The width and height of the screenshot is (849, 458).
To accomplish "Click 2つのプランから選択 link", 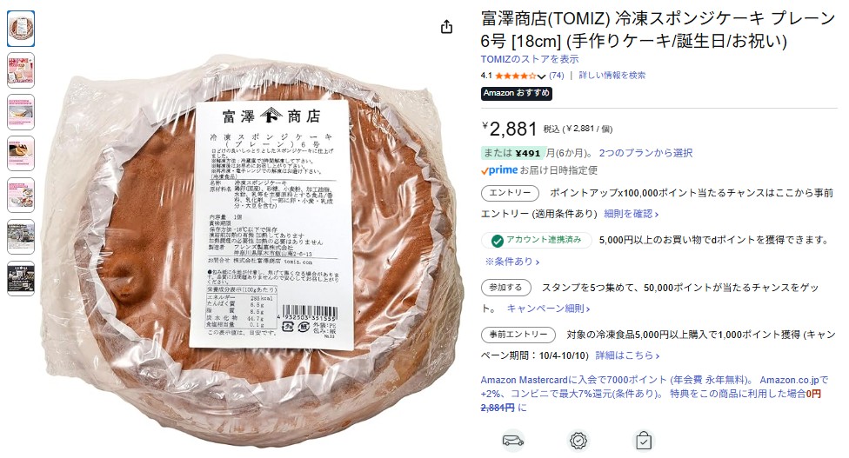I will [x=645, y=153].
